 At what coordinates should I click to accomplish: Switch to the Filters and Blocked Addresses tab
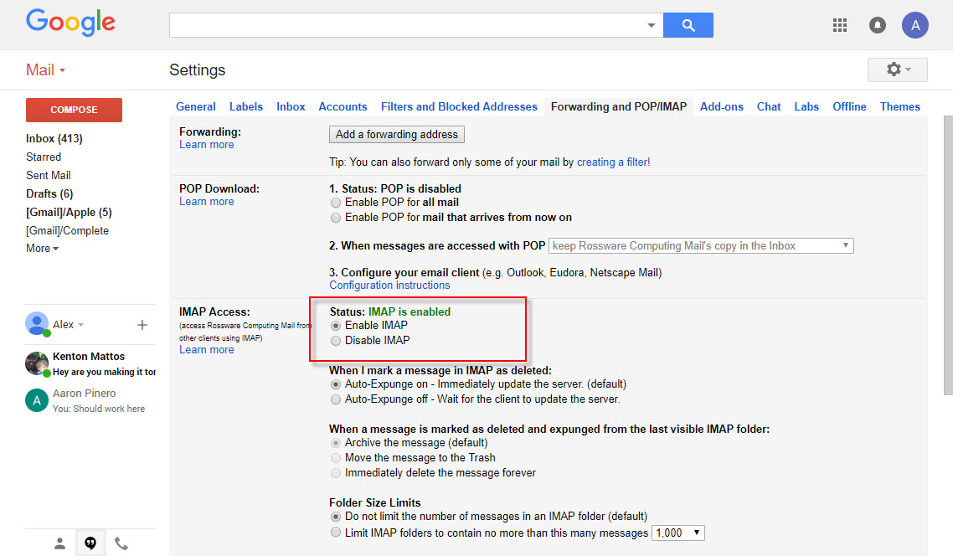point(459,107)
